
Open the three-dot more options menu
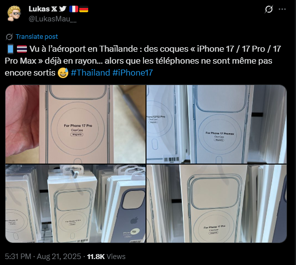pyautogui.click(x=282, y=9)
